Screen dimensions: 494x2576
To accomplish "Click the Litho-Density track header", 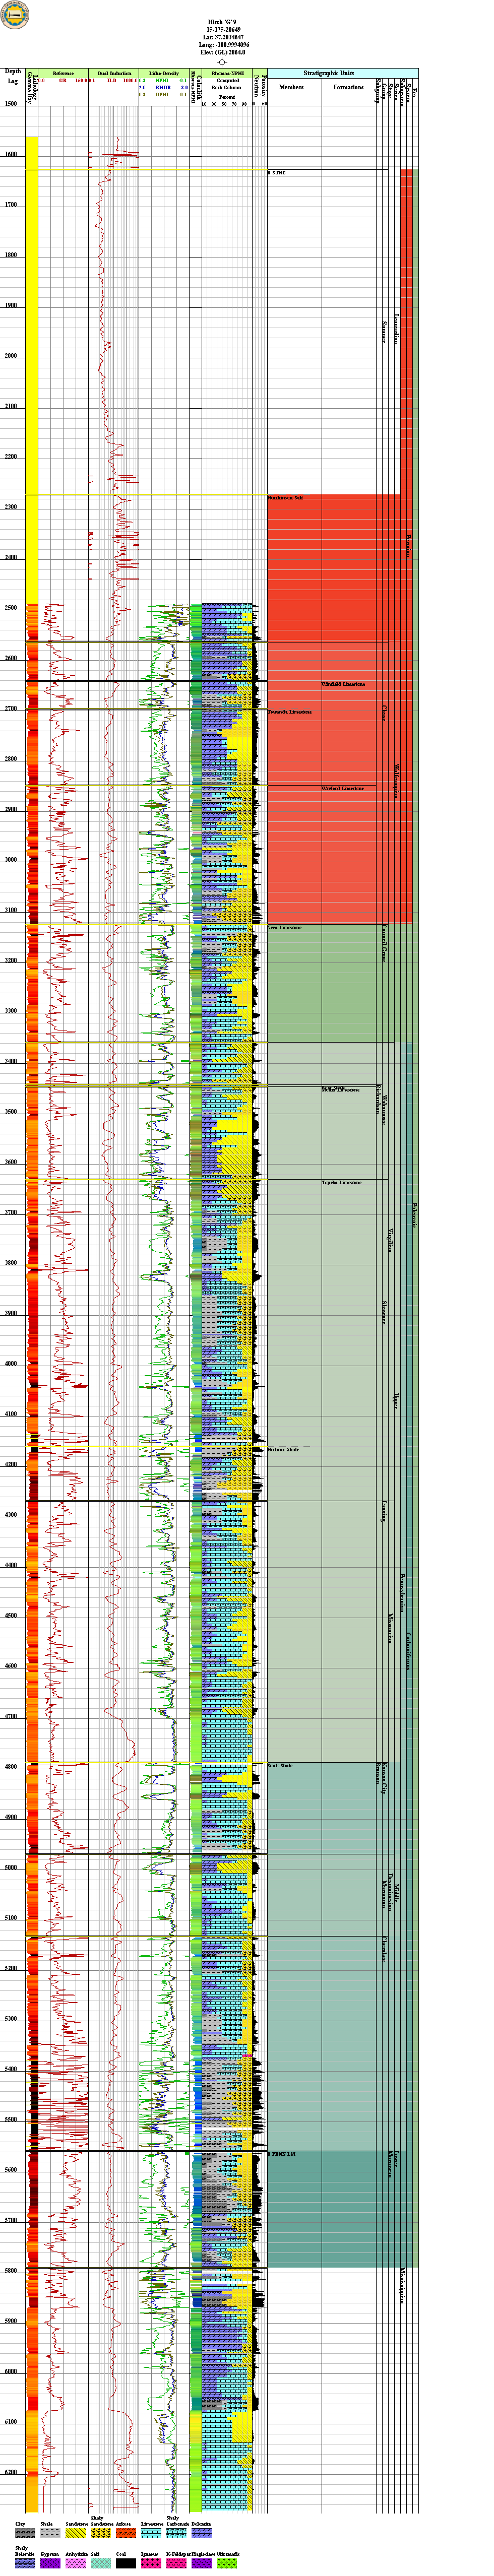I will pos(164,74).
